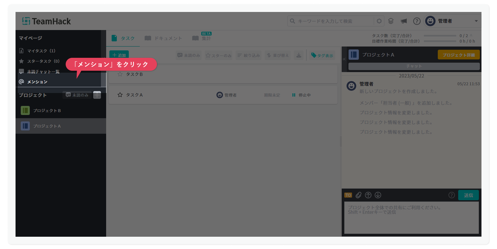Toggle 未読のみ filter in task toolbar
497x249 pixels.
(188, 55)
